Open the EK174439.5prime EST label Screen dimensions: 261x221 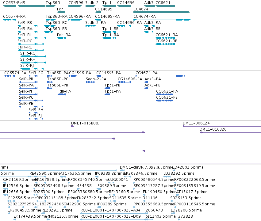pos(30,216)
